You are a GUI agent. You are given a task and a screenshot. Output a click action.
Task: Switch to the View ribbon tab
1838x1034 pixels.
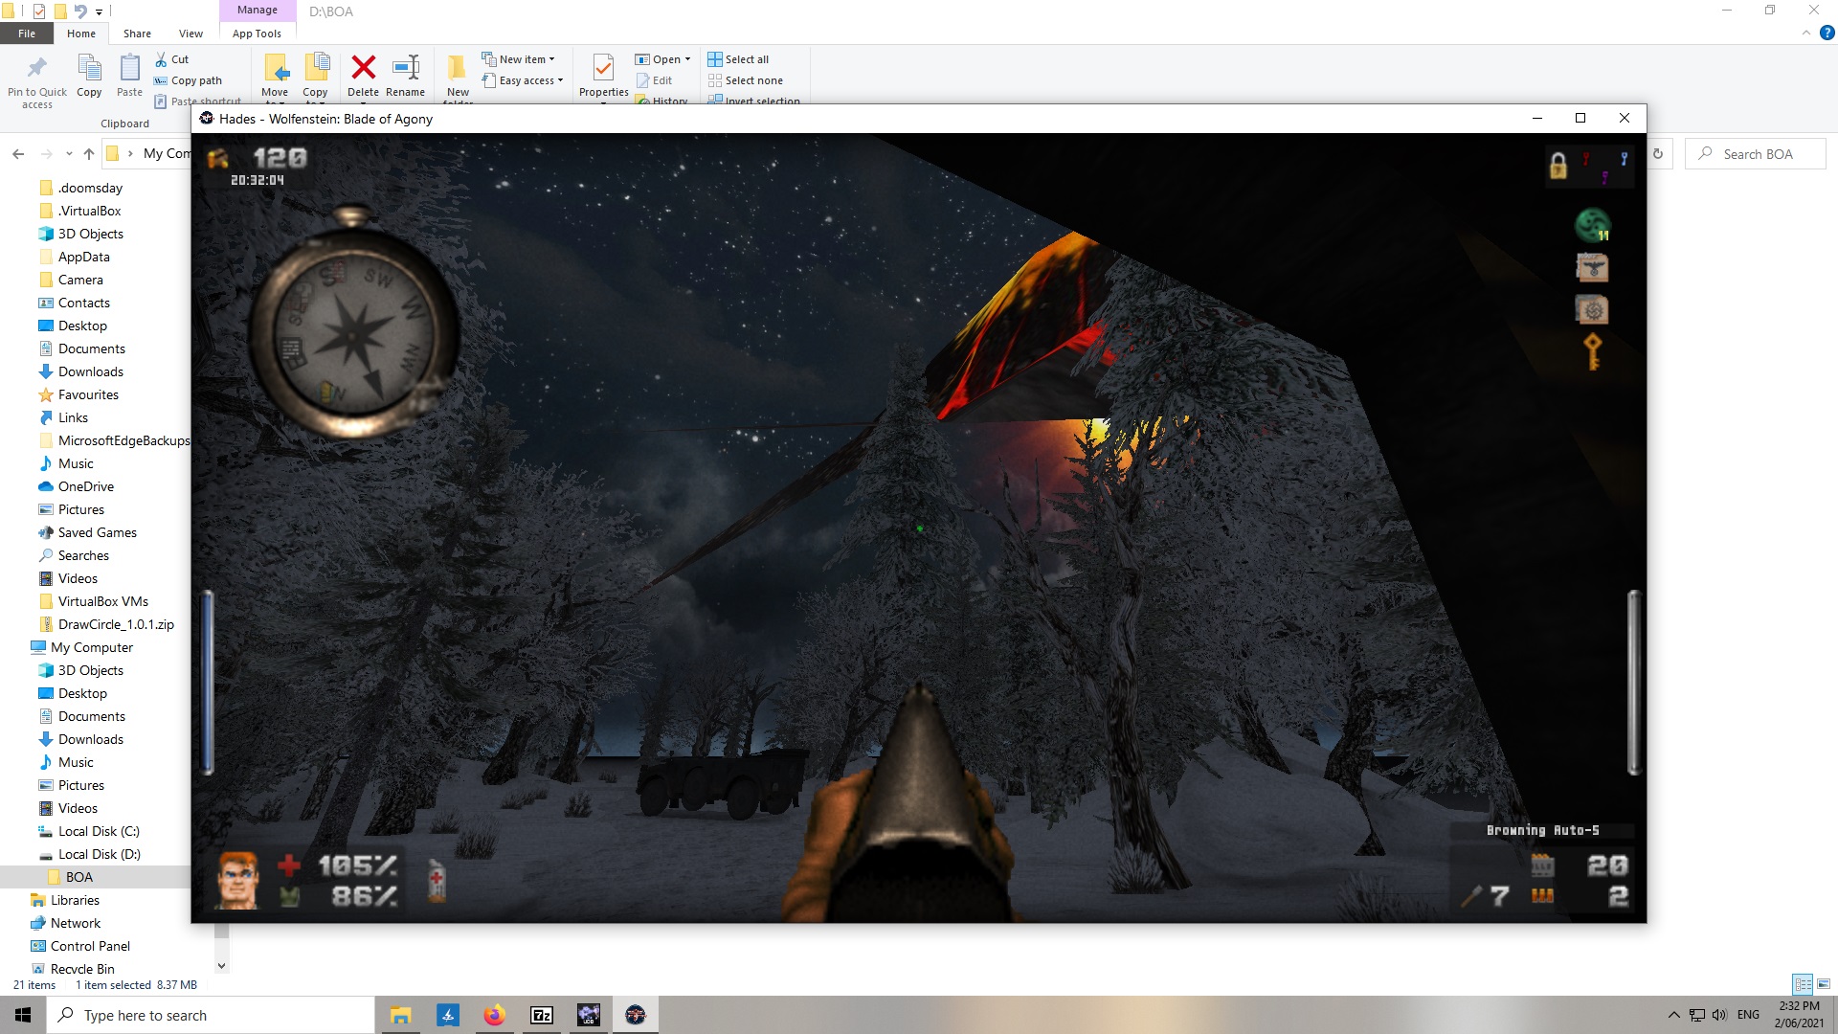[x=191, y=34]
